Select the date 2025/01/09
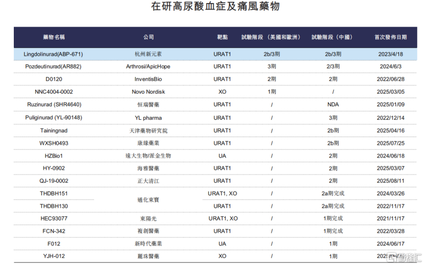 pyautogui.click(x=391, y=105)
